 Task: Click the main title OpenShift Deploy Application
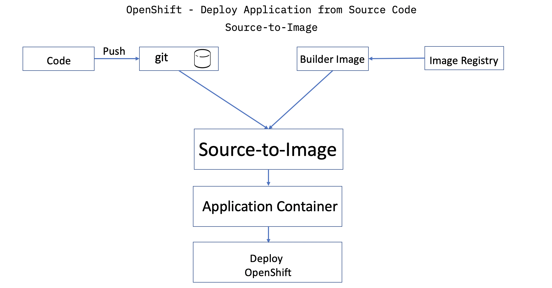[x=271, y=10]
